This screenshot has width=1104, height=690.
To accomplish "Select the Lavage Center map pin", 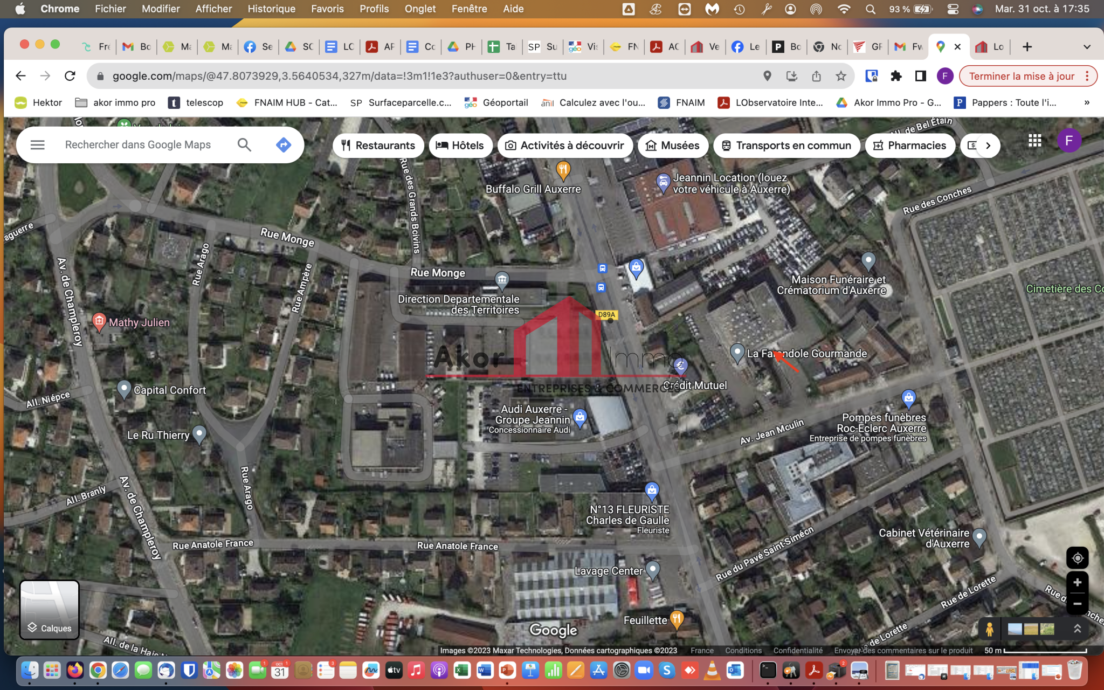I will click(x=653, y=570).
